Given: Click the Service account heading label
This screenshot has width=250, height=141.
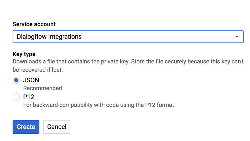Looking at the screenshot, I should pos(34,24).
